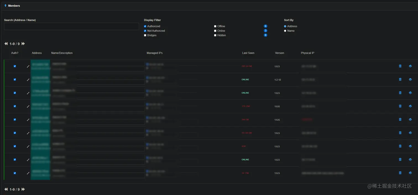Delete the member last seen 42M
This screenshot has height=195, width=418.
coord(400,146)
